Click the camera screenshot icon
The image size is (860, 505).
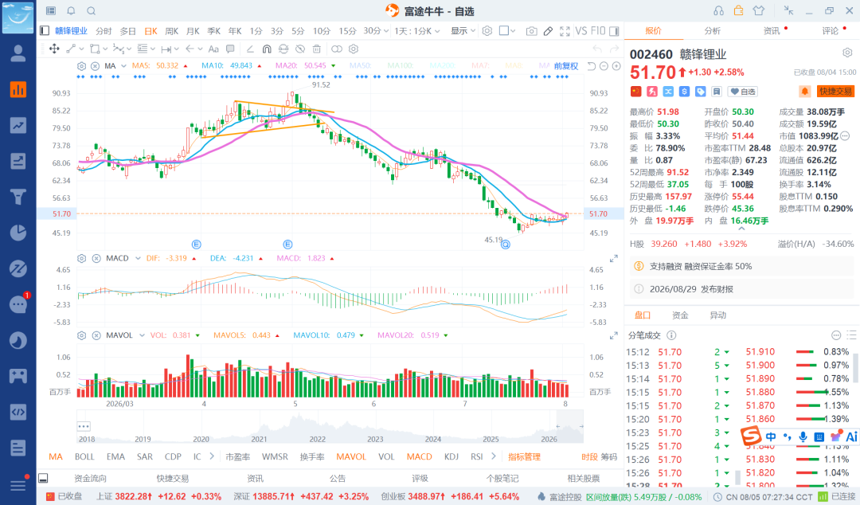[531, 31]
